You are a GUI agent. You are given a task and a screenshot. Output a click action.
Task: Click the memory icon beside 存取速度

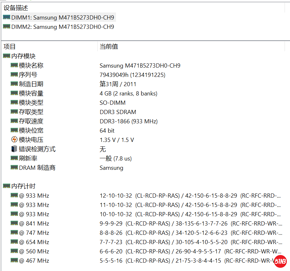[x=14, y=121]
